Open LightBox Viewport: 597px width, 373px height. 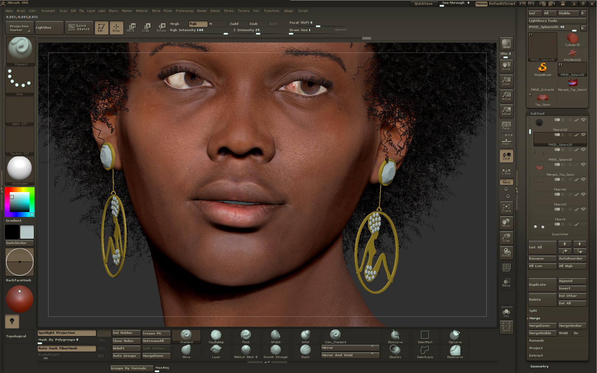(x=49, y=28)
